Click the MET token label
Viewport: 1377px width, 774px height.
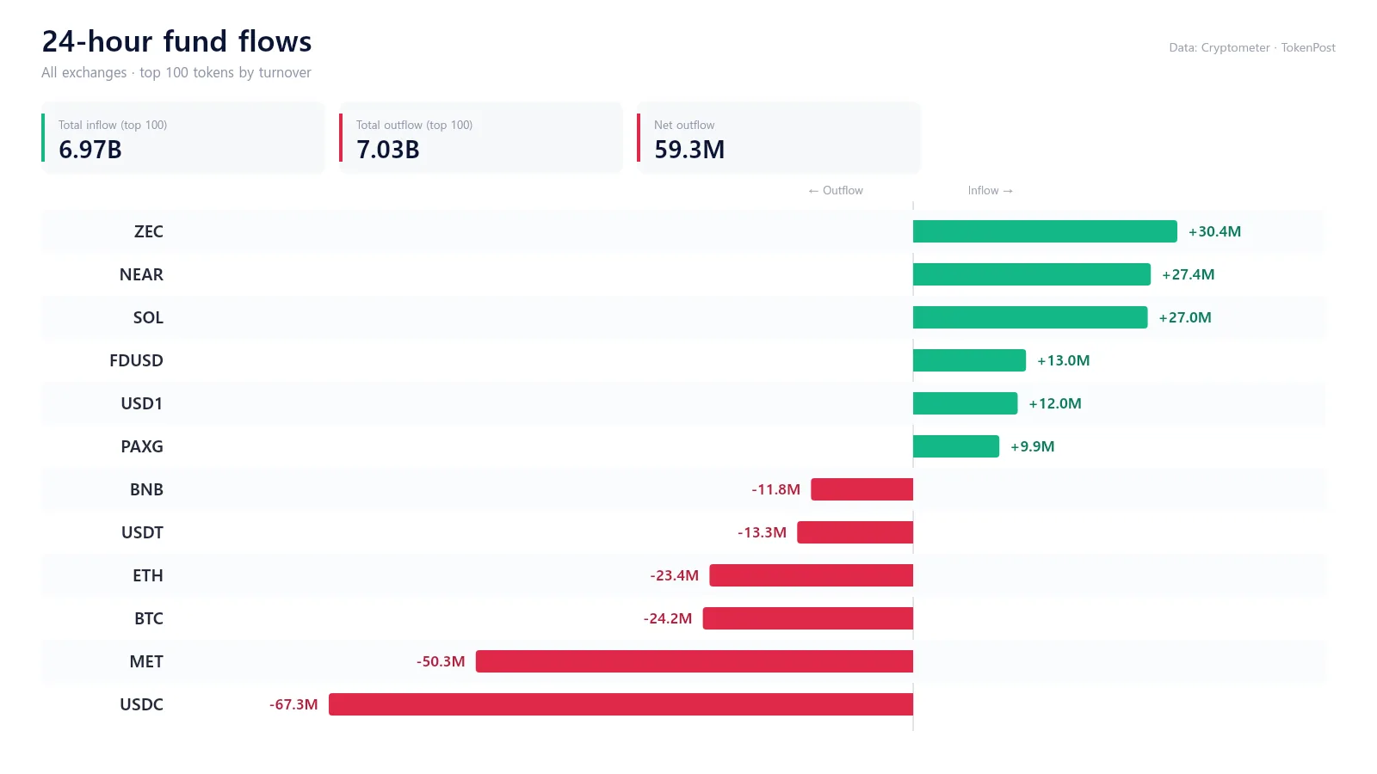click(146, 661)
